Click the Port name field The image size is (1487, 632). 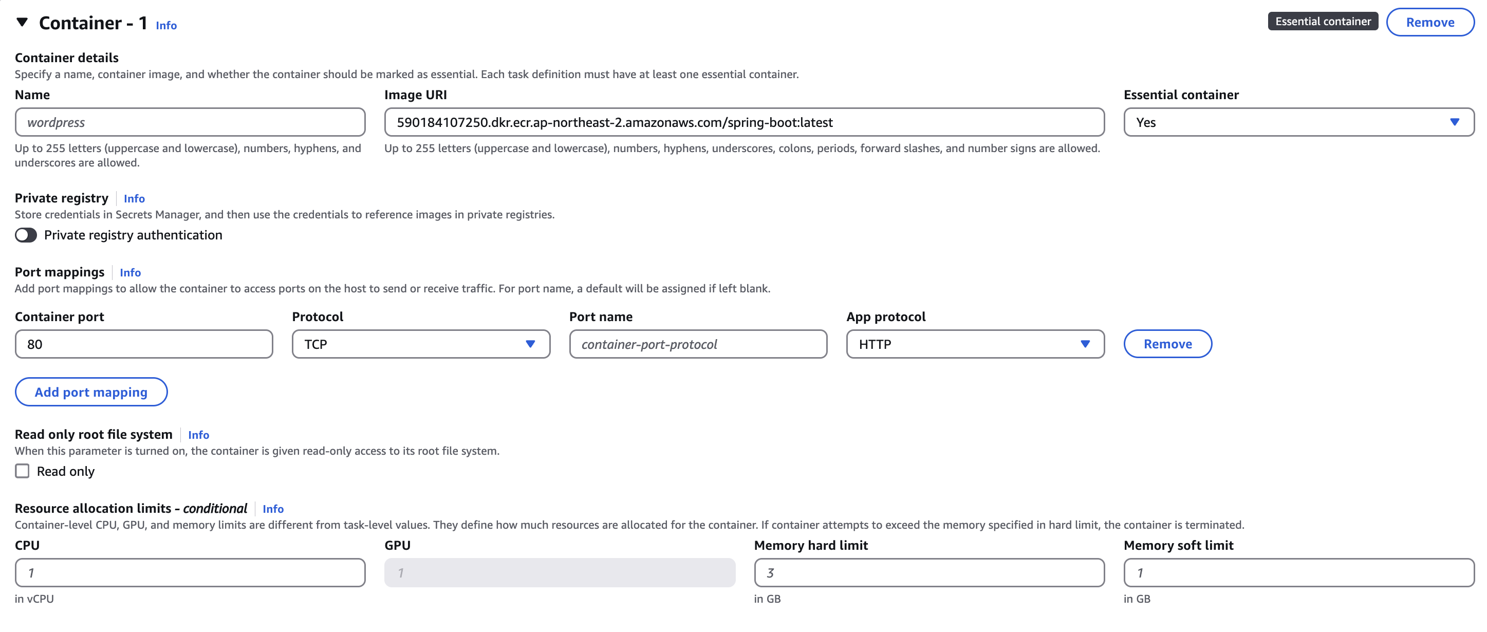697,343
